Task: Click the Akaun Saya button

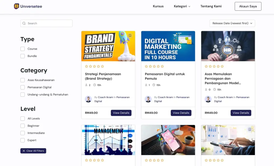Action: click(x=248, y=6)
